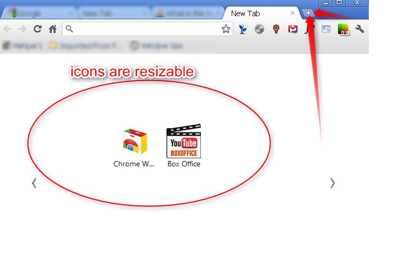Switch to the active New Tab tab
The image size is (412, 255).
pos(262,13)
